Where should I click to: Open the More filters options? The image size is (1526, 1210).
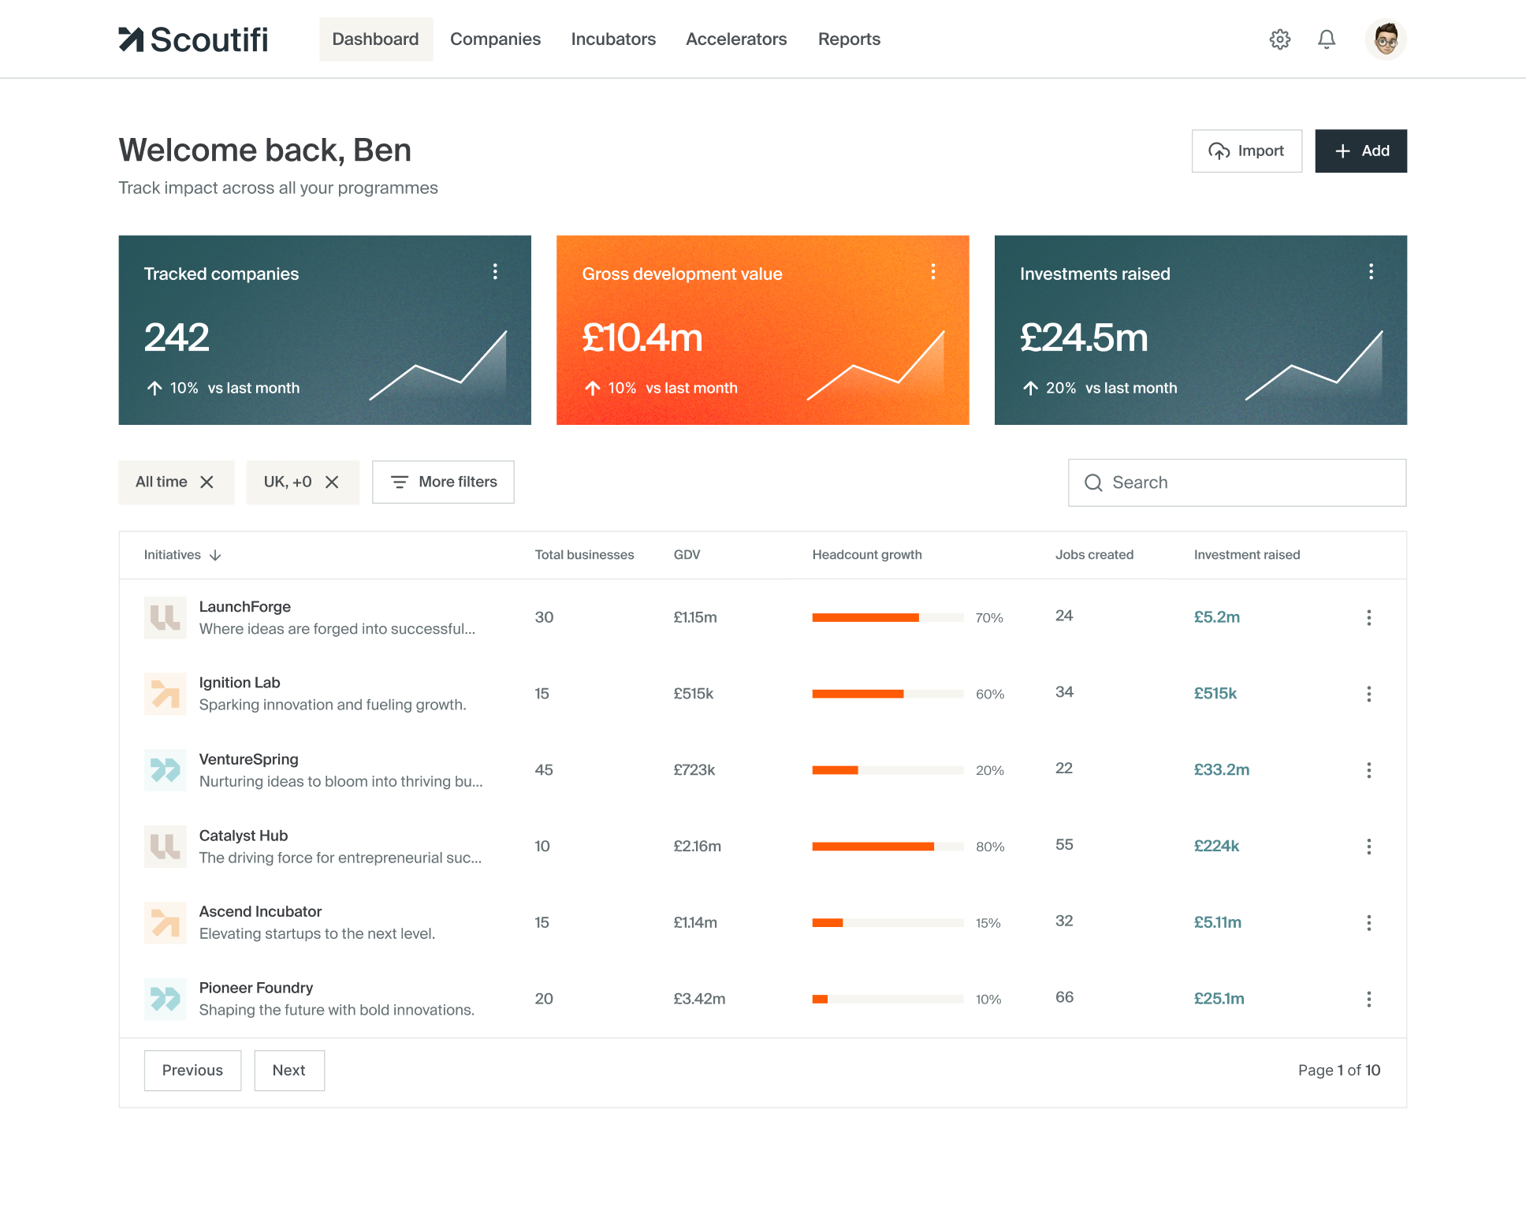[443, 482]
